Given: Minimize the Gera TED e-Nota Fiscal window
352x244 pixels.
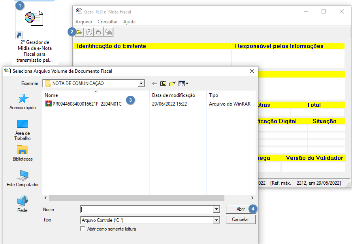Looking at the screenshot, I should [306, 11].
